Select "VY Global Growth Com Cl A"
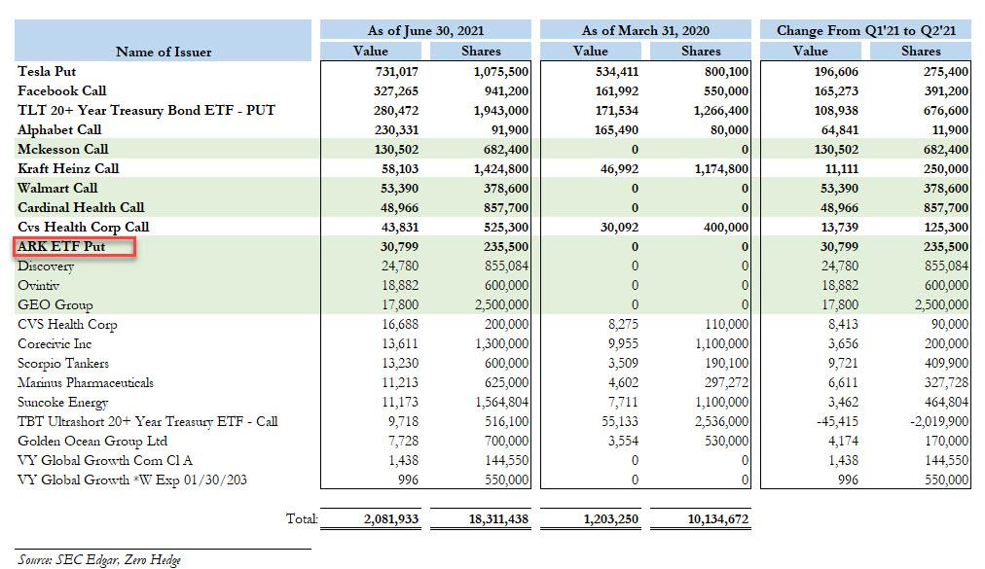This screenshot has height=569, width=985. pos(105,461)
